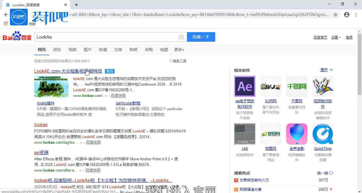Open the lookae吧-百度贴吧 result
The image size is (362, 193).
(x=103, y=180)
